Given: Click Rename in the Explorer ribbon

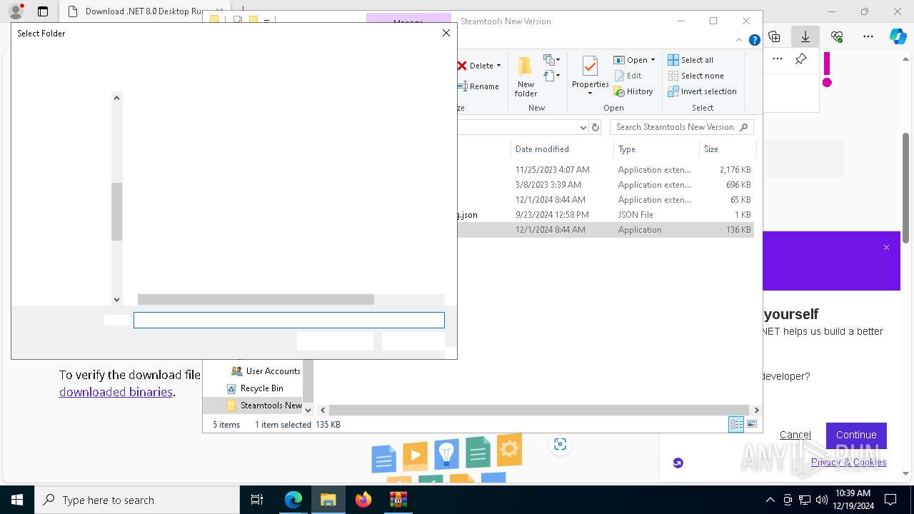Looking at the screenshot, I should tap(478, 86).
